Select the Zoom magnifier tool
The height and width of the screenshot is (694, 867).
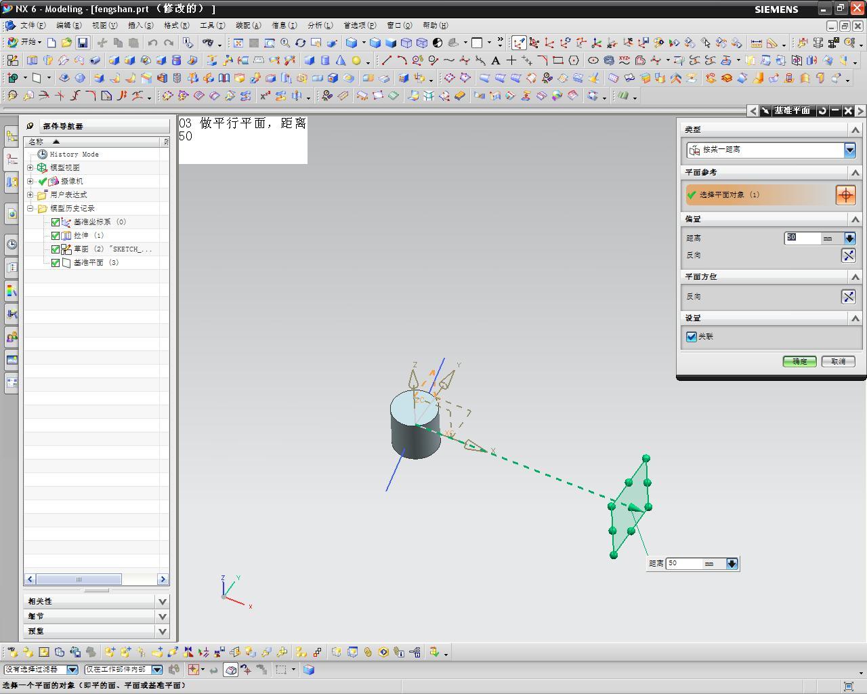click(x=285, y=43)
